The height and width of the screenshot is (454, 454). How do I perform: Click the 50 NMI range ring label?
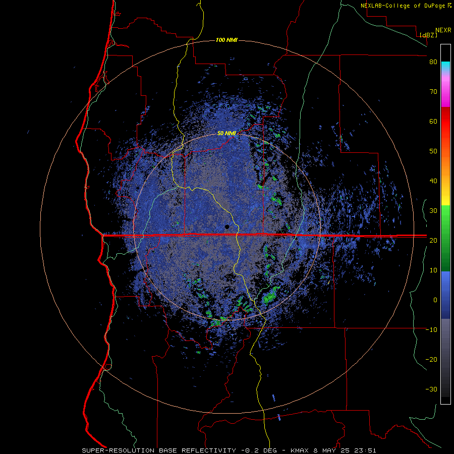(x=226, y=134)
